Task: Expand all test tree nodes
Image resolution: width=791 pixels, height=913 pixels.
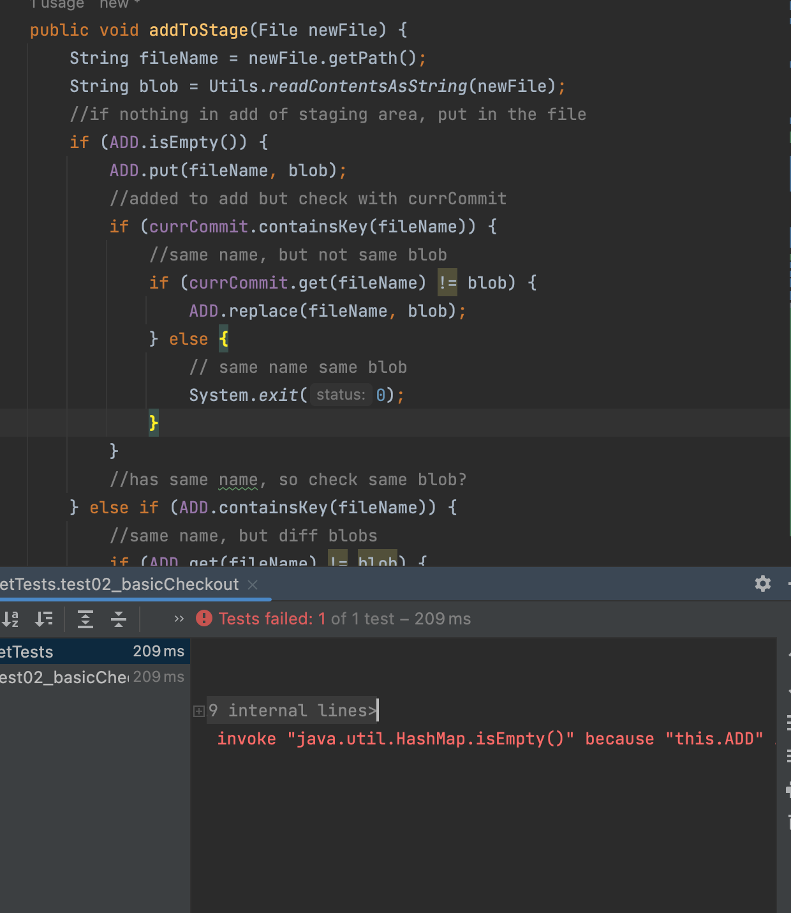Action: click(x=85, y=619)
